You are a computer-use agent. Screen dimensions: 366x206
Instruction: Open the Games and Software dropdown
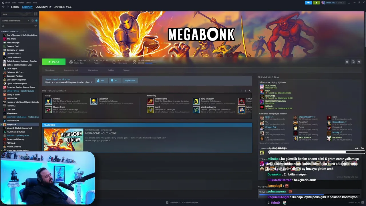point(15,21)
